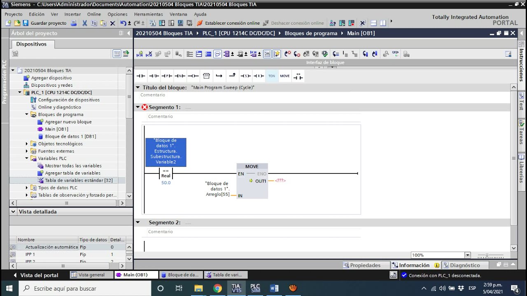Insert the compare equal contact favorite
527x296 pixels.
click(298, 76)
